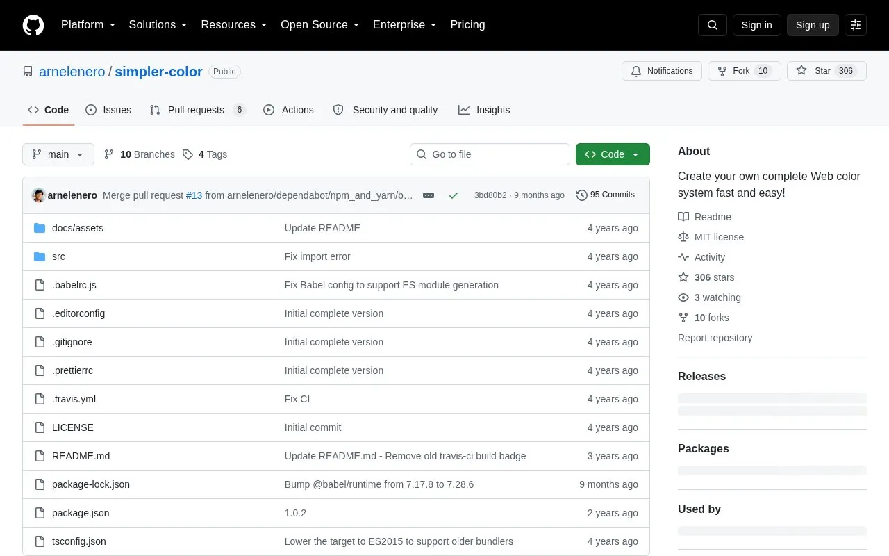Click the Sign in button
889x556 pixels.
tap(756, 25)
